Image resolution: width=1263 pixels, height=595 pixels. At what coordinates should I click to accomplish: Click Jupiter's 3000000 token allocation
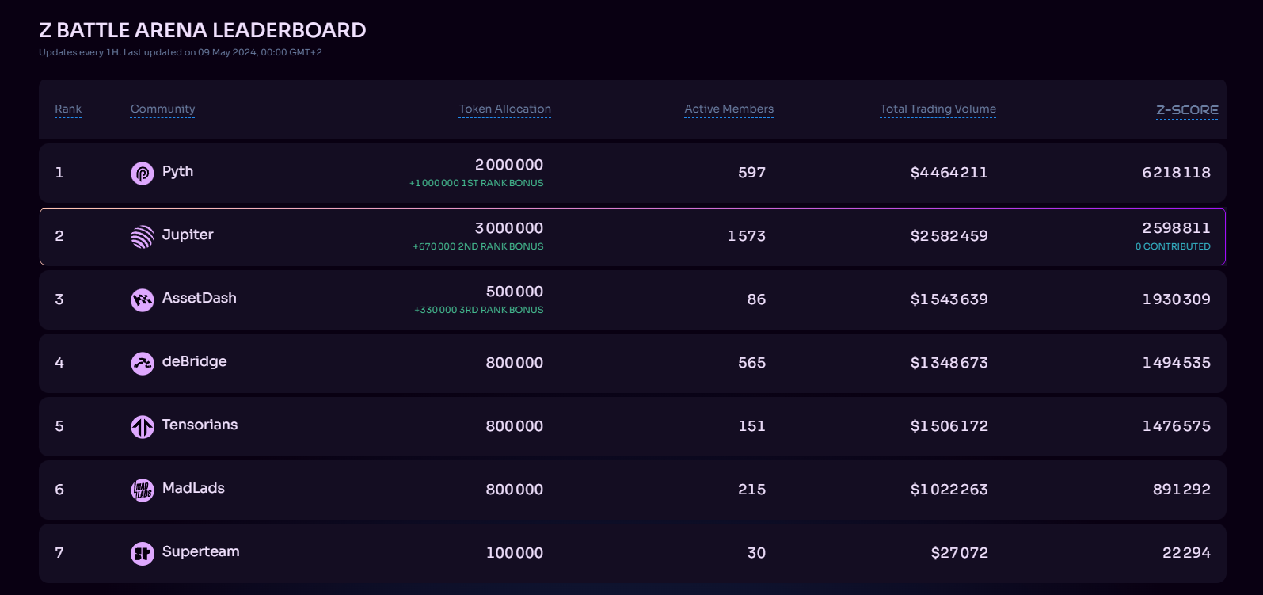(x=509, y=228)
